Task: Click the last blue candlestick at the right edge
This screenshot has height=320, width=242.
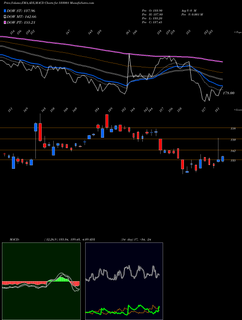Action: (223, 159)
